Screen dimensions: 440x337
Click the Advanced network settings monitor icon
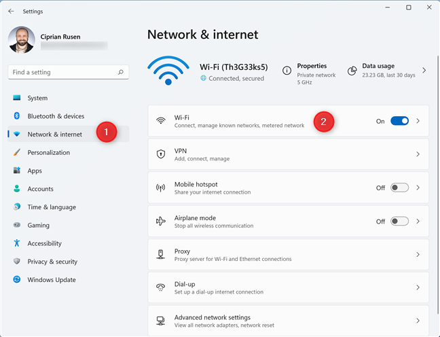click(161, 321)
